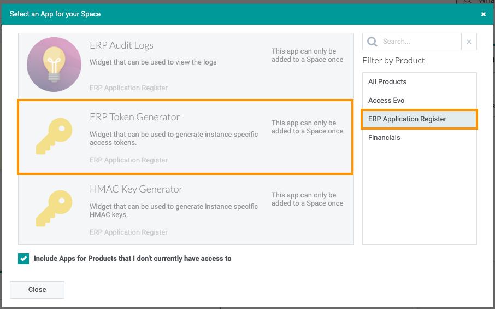Filter by Access Evo product
Screen dimensions: 495x309
tap(419, 101)
